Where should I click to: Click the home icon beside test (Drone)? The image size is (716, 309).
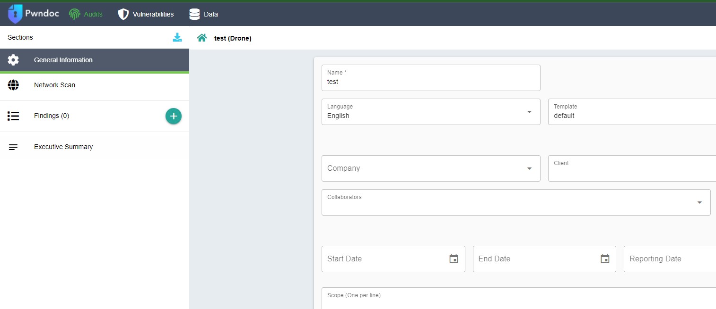tap(202, 38)
